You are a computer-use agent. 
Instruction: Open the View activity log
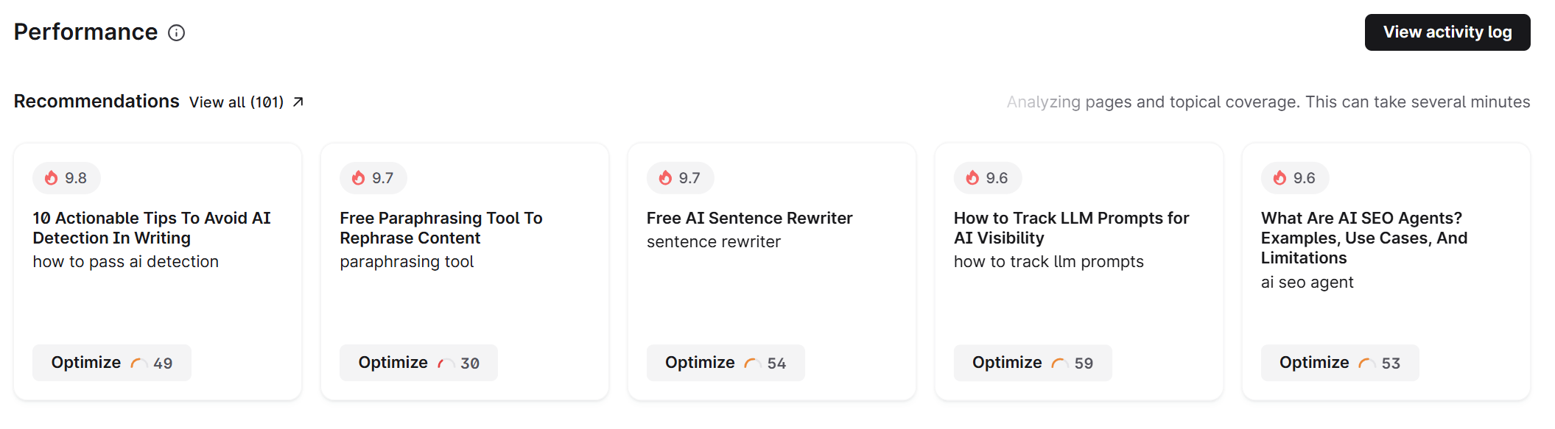point(1447,32)
